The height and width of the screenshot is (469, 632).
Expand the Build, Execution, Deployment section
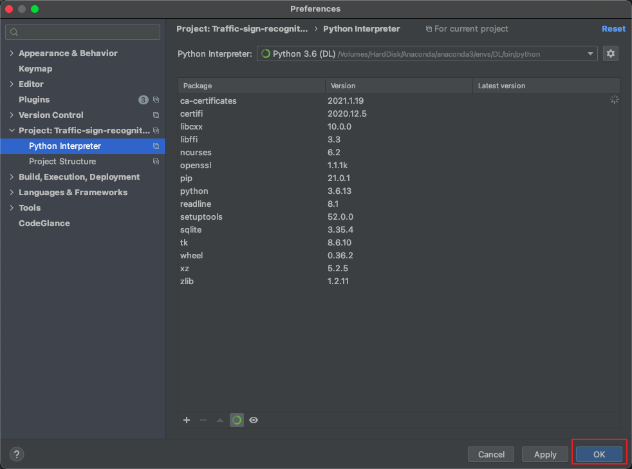click(12, 177)
